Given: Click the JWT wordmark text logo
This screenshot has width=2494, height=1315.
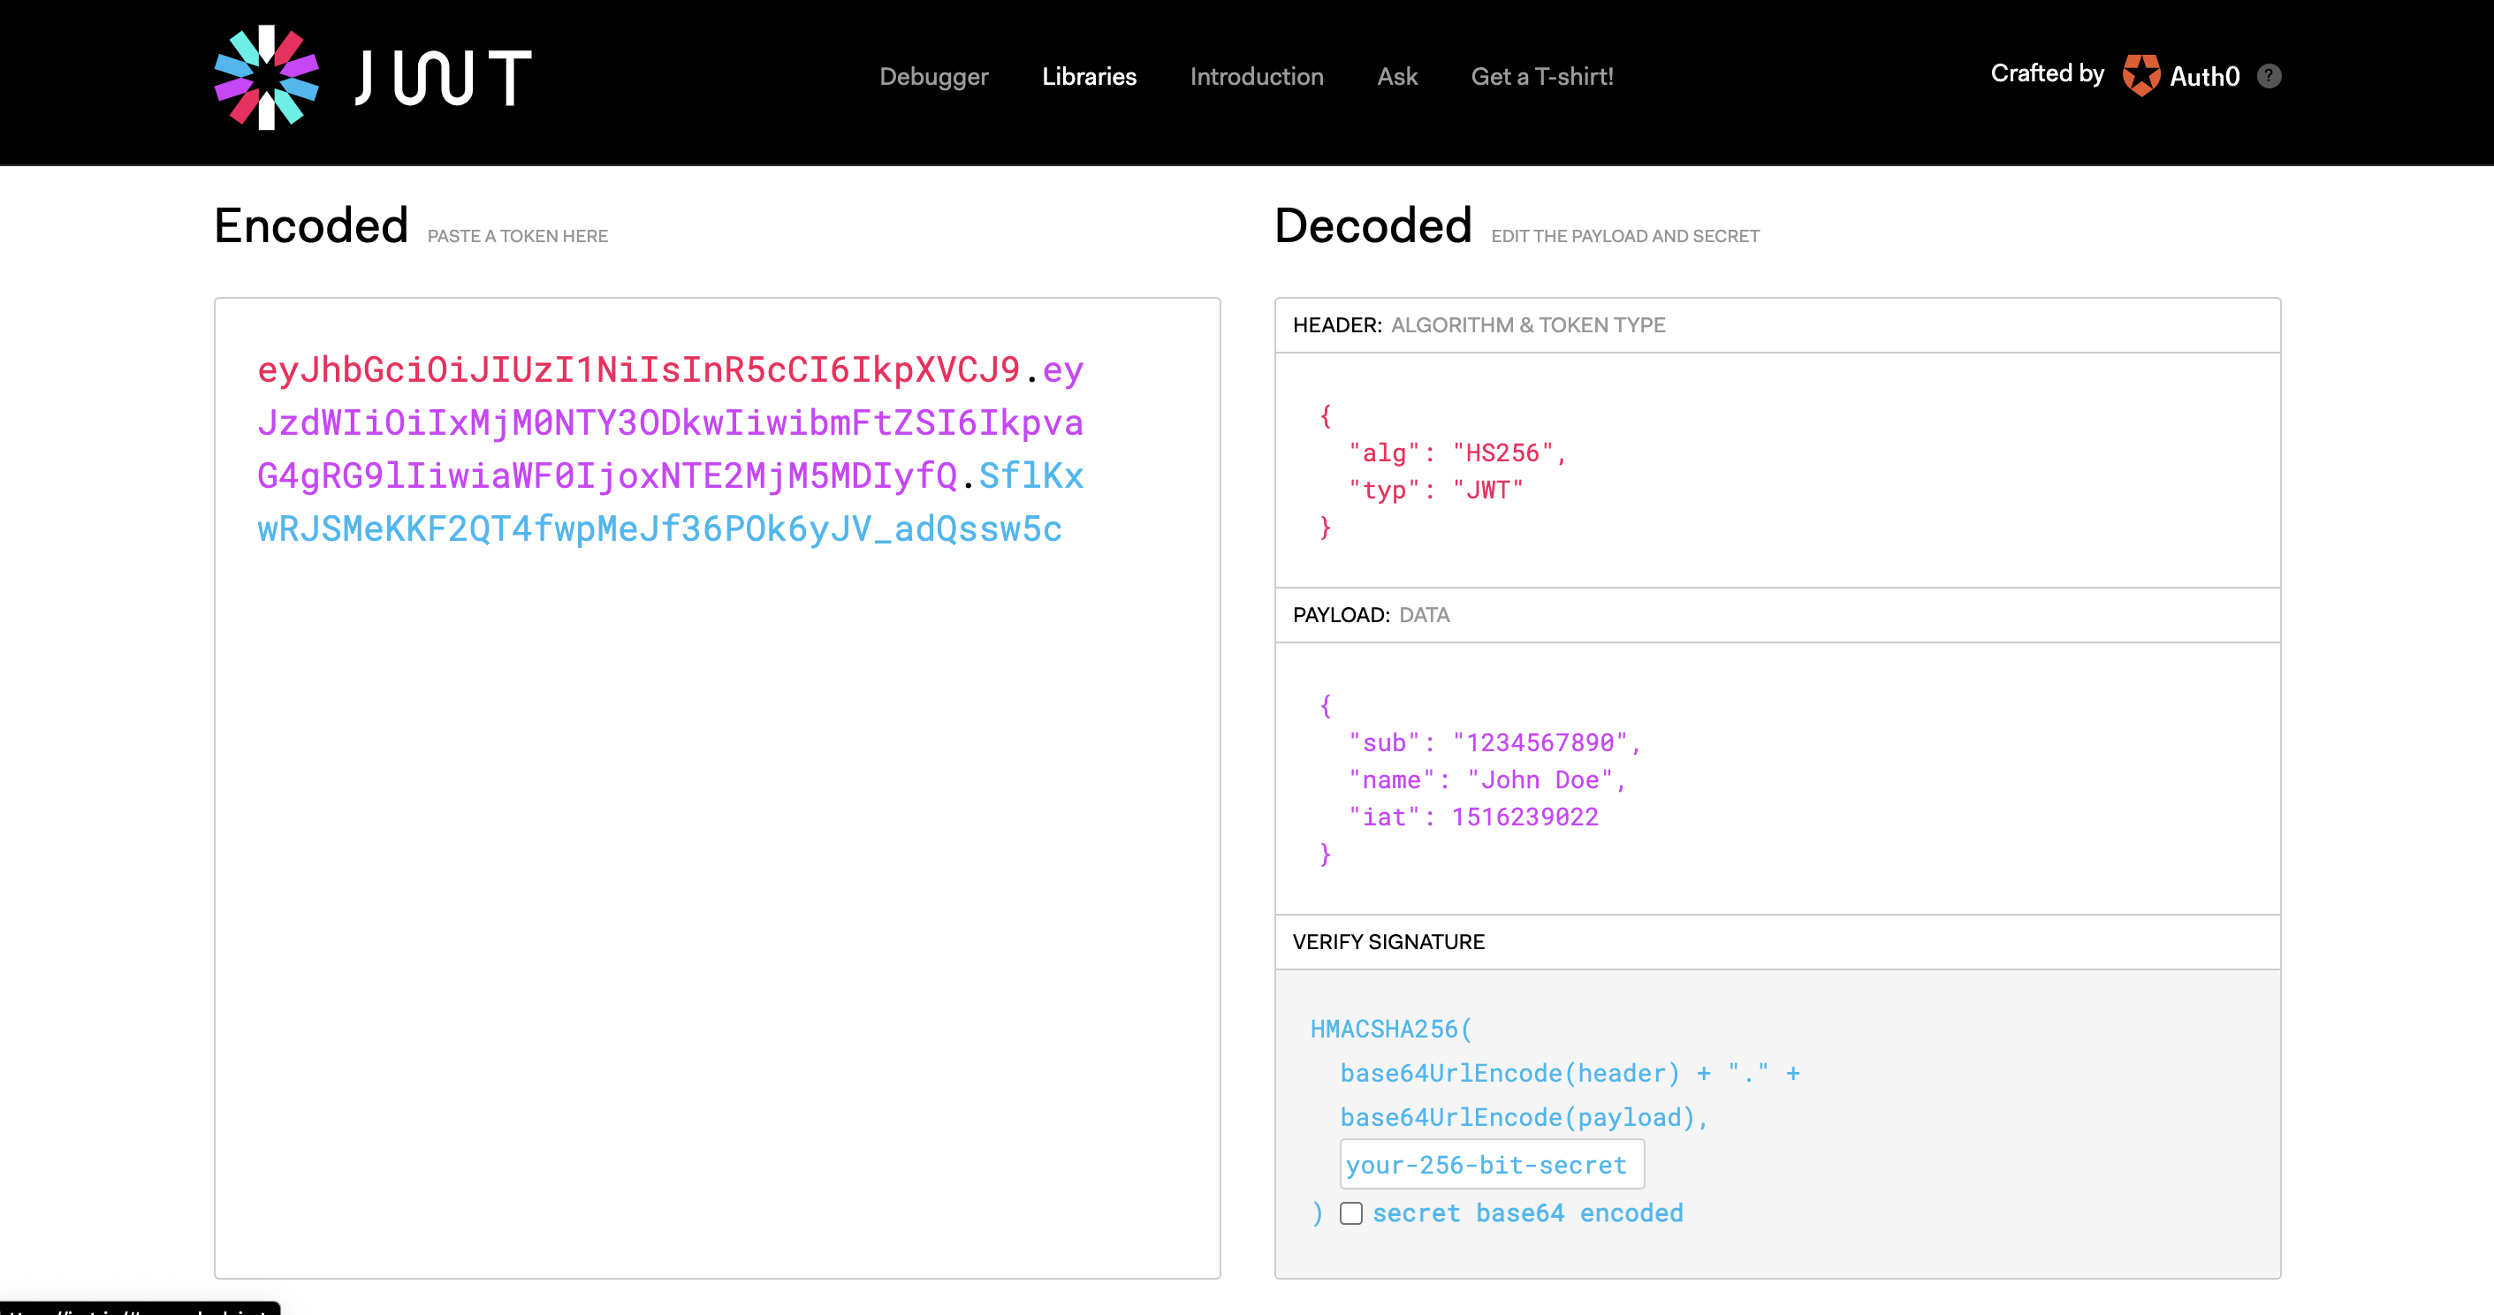Looking at the screenshot, I should click(x=445, y=78).
